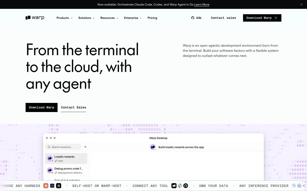Image resolution: width=307 pixels, height=191 pixels.
Task: Click the GitHub icon beside Connect Any Tool
Action: click(x=186, y=186)
